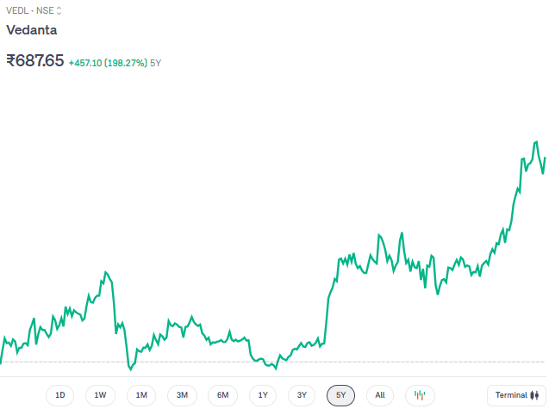Show All-time price history
This screenshot has width=555, height=415.
tap(380, 395)
